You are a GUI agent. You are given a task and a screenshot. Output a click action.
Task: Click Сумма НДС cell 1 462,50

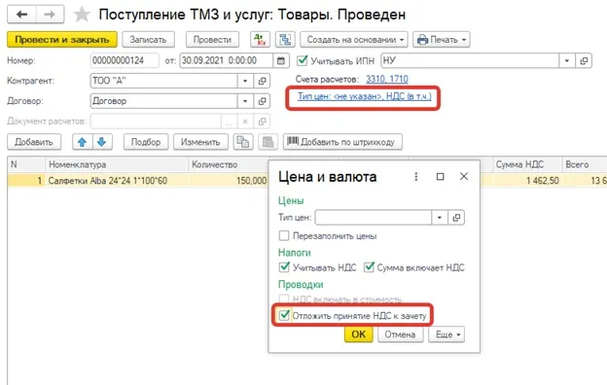point(527,180)
